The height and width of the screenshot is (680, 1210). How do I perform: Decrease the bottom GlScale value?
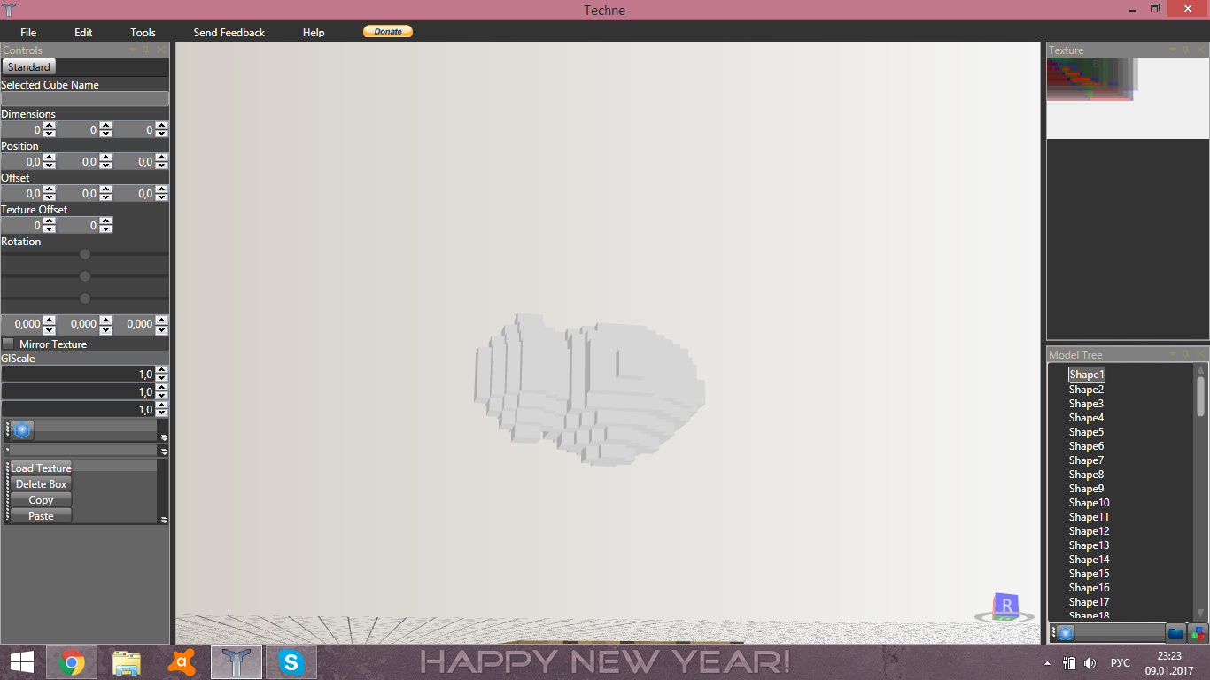tap(162, 413)
